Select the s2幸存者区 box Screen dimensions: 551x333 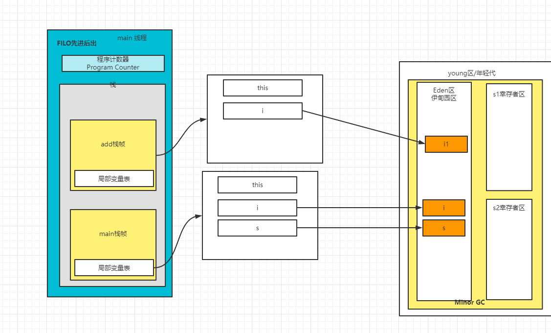pos(509,249)
